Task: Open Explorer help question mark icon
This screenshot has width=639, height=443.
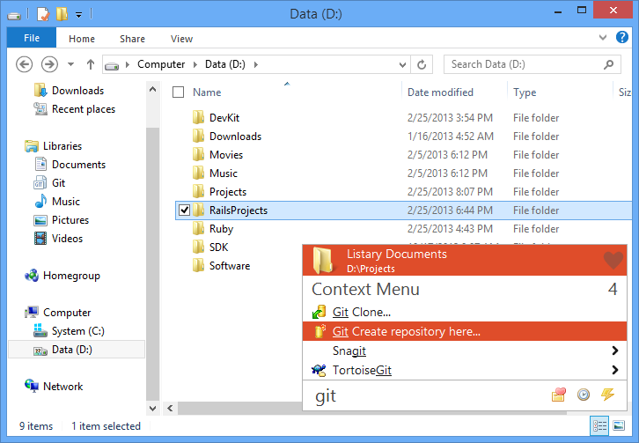Action: click(x=622, y=38)
